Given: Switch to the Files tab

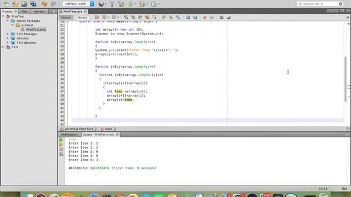Looking at the screenshot, I should tap(24, 11).
